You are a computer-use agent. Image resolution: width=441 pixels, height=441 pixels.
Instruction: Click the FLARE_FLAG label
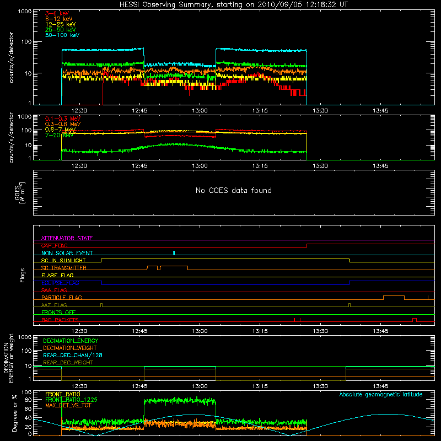pyautogui.click(x=57, y=275)
